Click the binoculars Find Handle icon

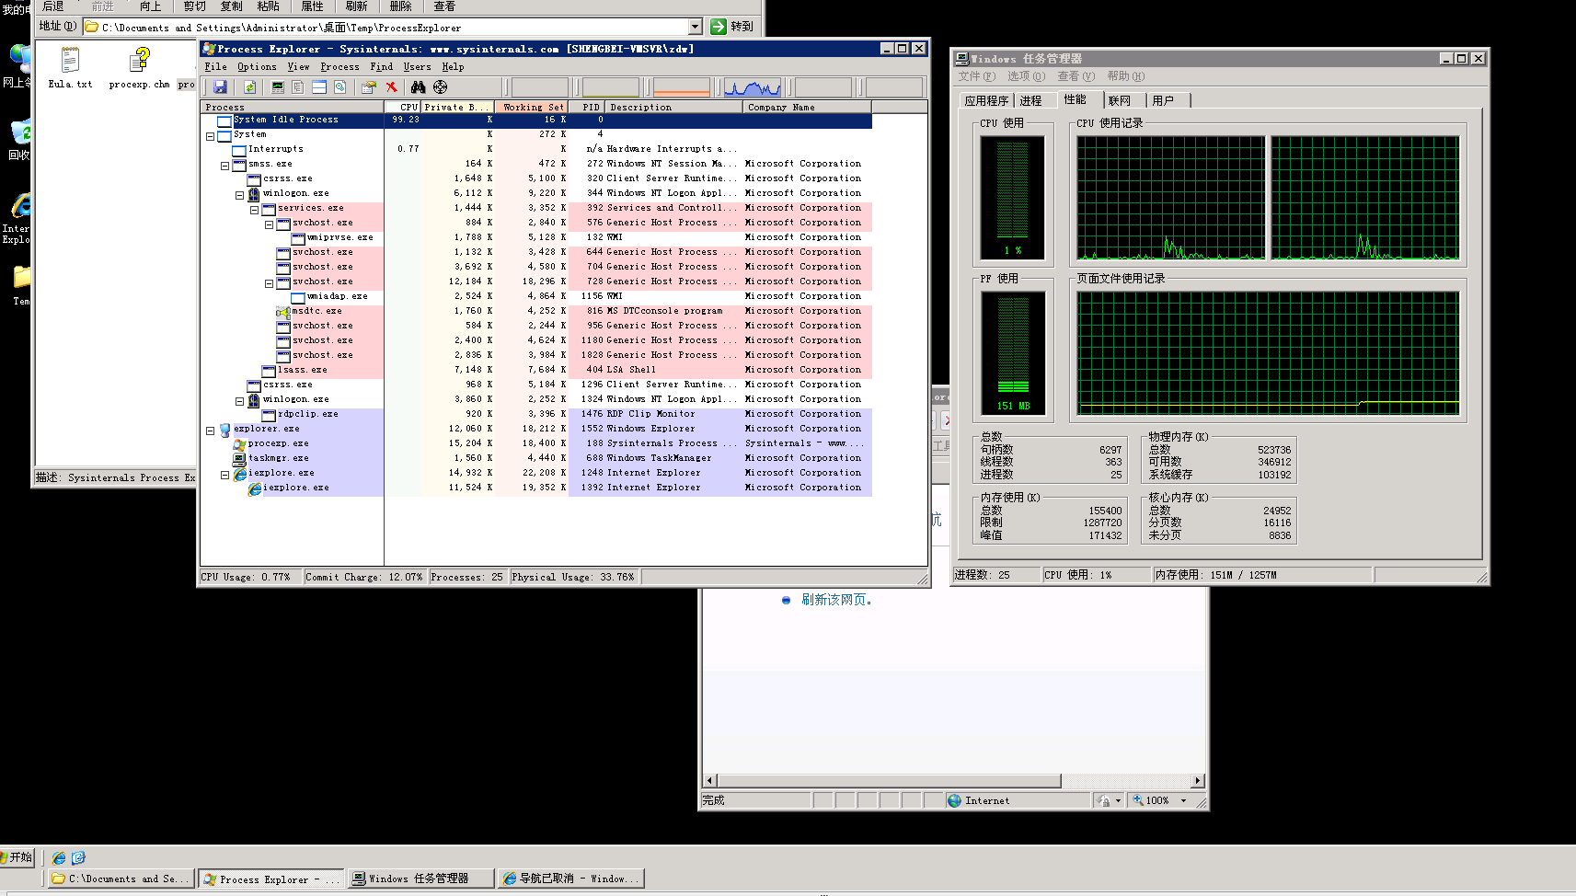coord(419,87)
